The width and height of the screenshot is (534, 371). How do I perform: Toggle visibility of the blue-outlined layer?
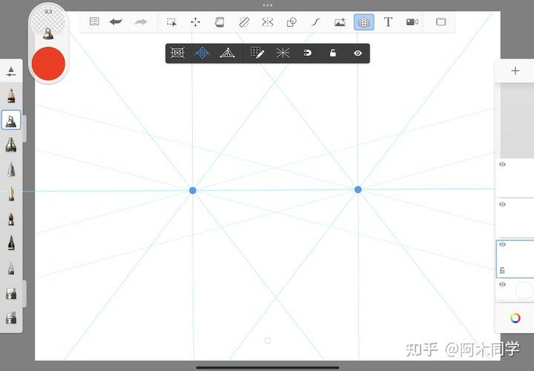502,244
